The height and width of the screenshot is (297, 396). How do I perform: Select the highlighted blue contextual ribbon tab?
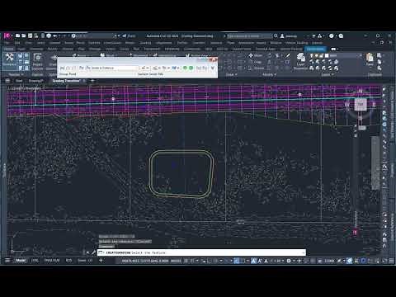[x=315, y=49]
